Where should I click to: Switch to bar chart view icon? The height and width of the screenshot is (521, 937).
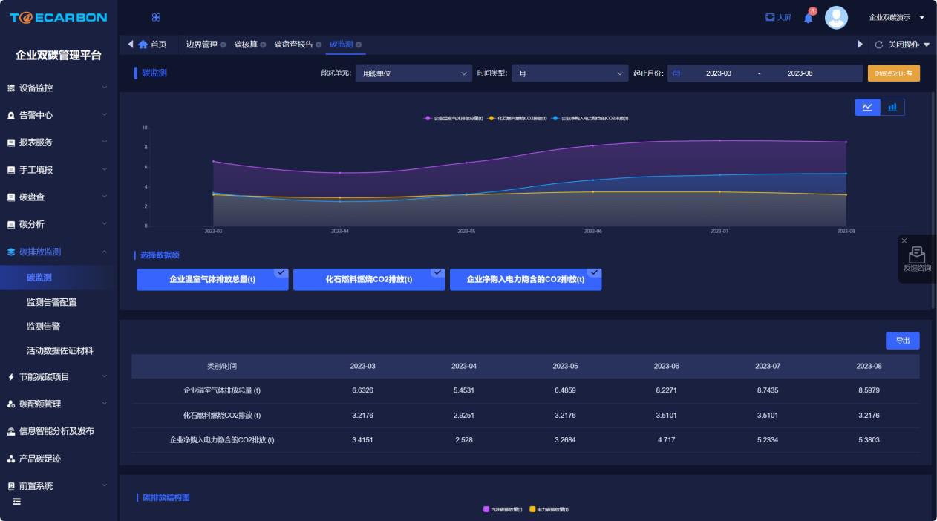tap(892, 107)
